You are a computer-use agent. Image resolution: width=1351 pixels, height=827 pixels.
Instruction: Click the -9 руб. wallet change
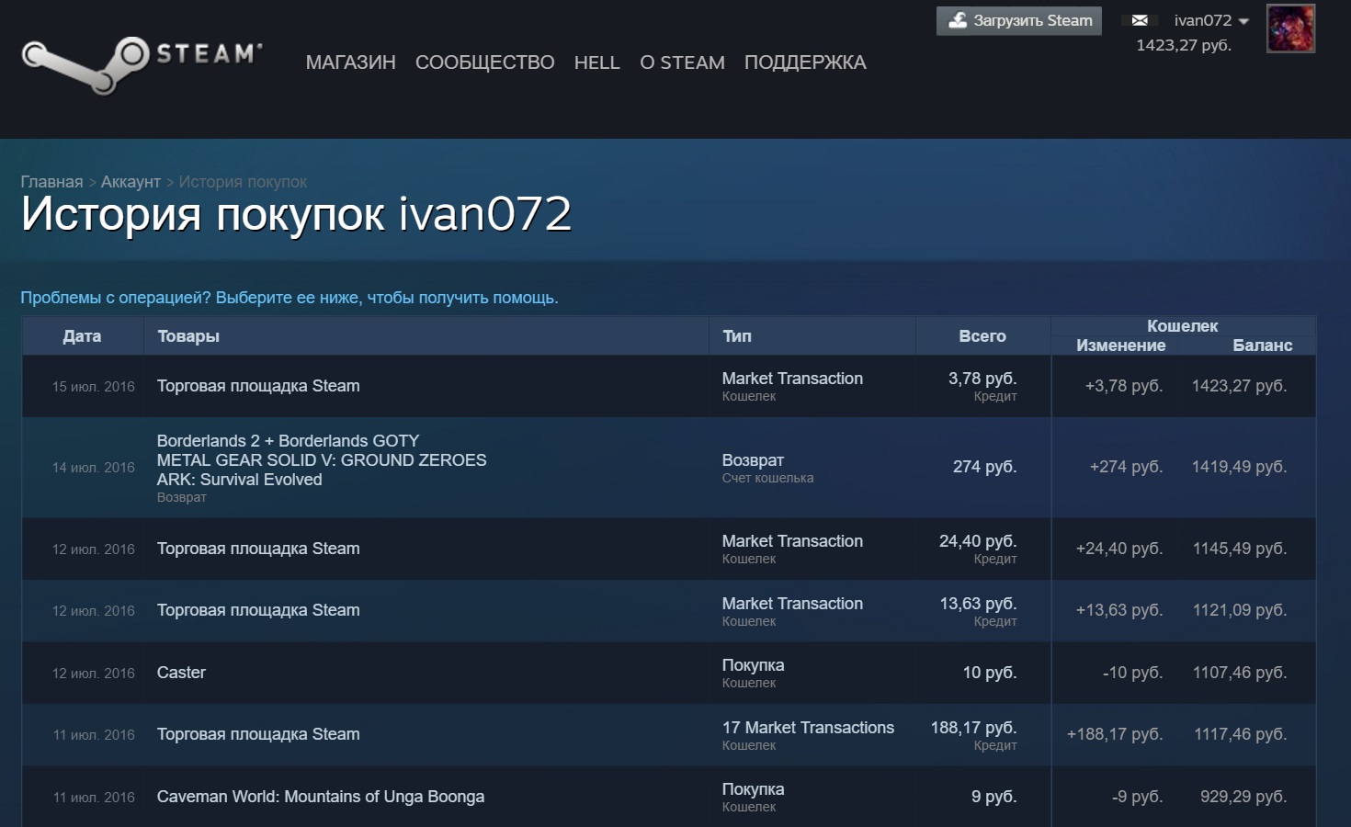pyautogui.click(x=1137, y=797)
